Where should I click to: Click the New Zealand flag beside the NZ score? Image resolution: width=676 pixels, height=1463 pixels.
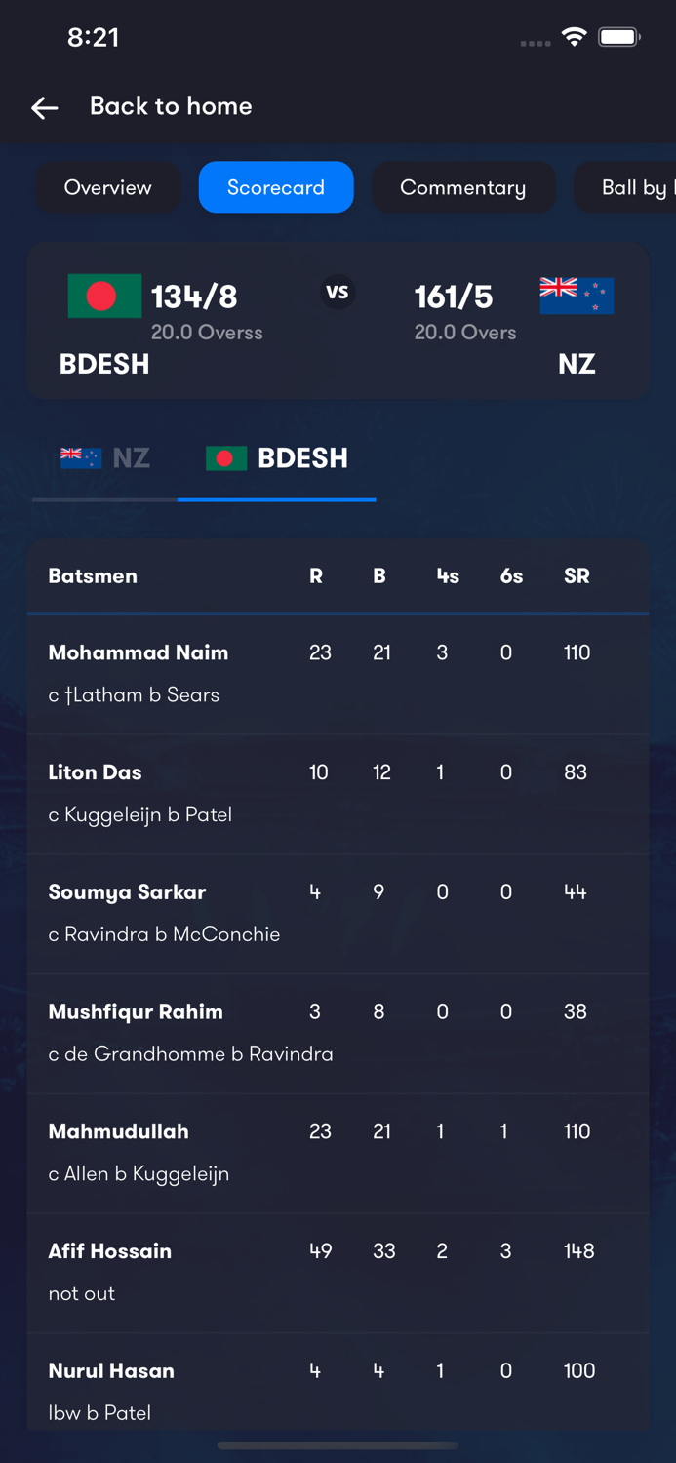tap(575, 296)
